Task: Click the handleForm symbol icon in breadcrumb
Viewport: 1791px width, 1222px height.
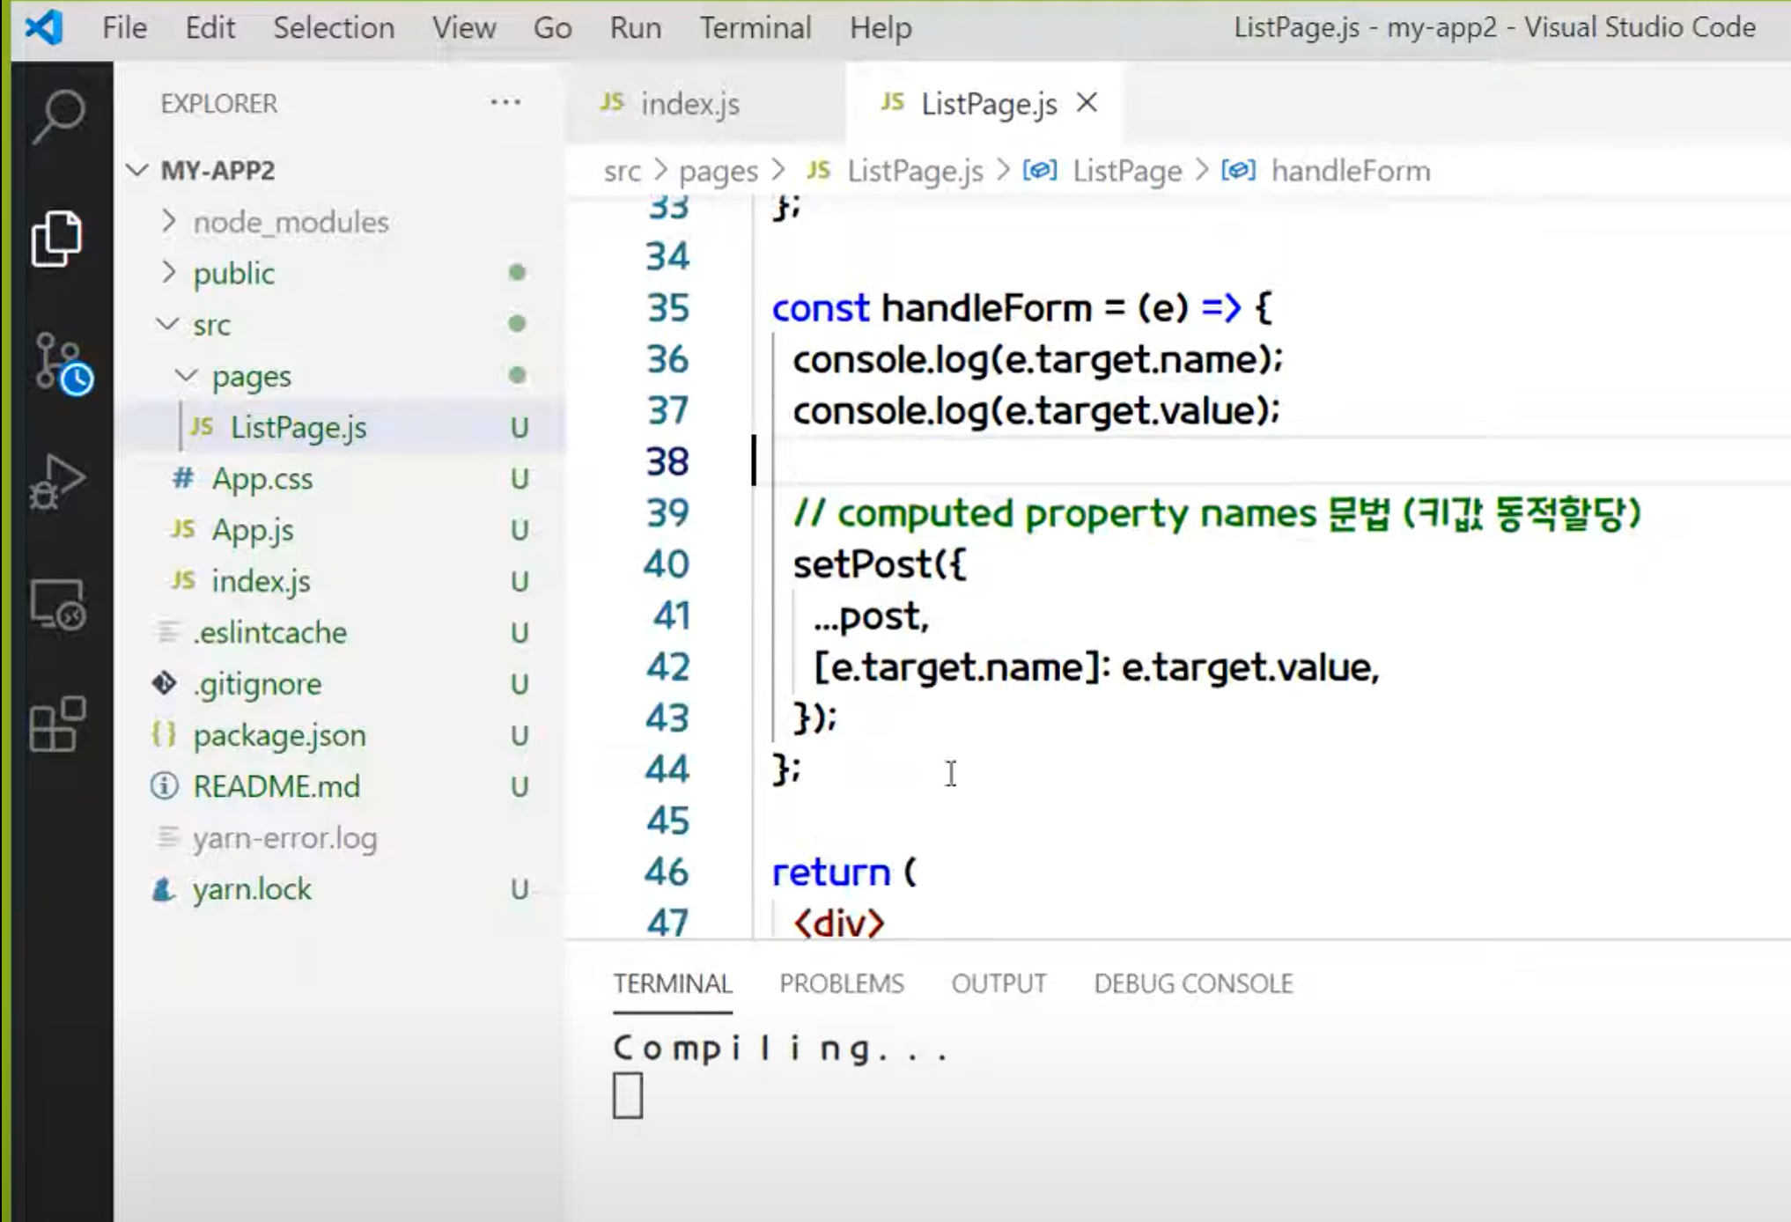Action: click(1238, 170)
